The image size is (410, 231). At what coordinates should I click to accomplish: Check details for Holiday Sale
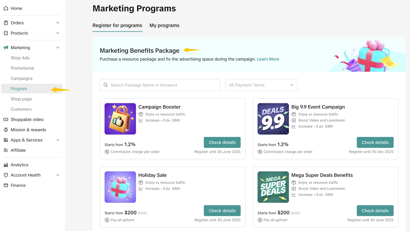point(222,211)
